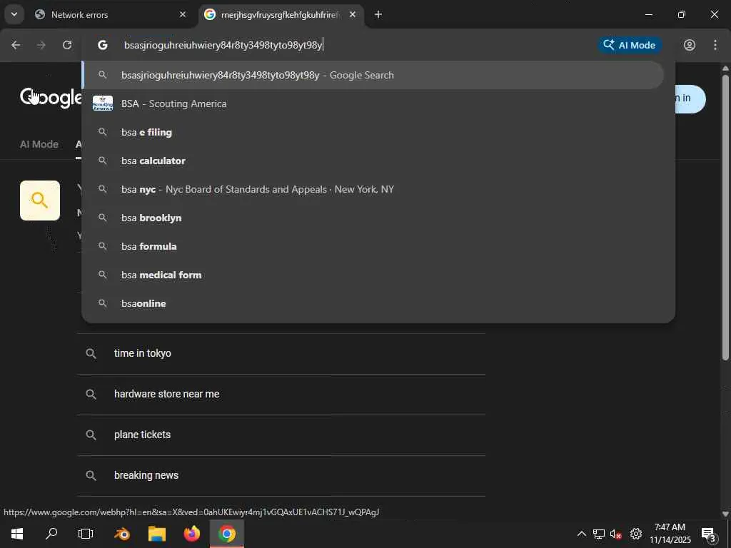Click magnifier icon beside time in tokyo
This screenshot has height=548, width=731.
(x=91, y=354)
